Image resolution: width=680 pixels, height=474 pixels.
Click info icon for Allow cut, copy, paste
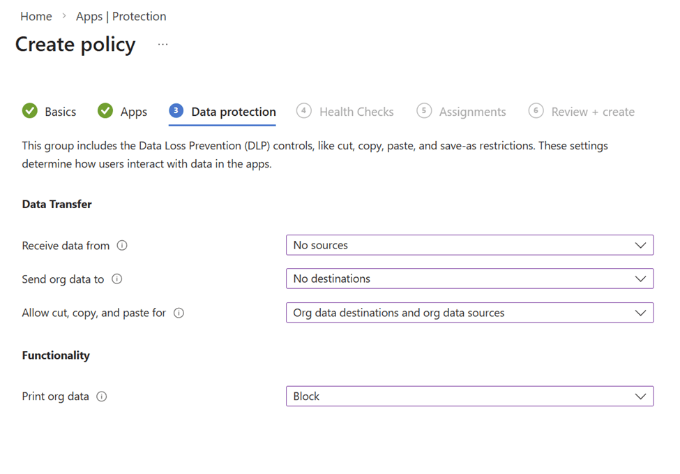click(x=179, y=313)
